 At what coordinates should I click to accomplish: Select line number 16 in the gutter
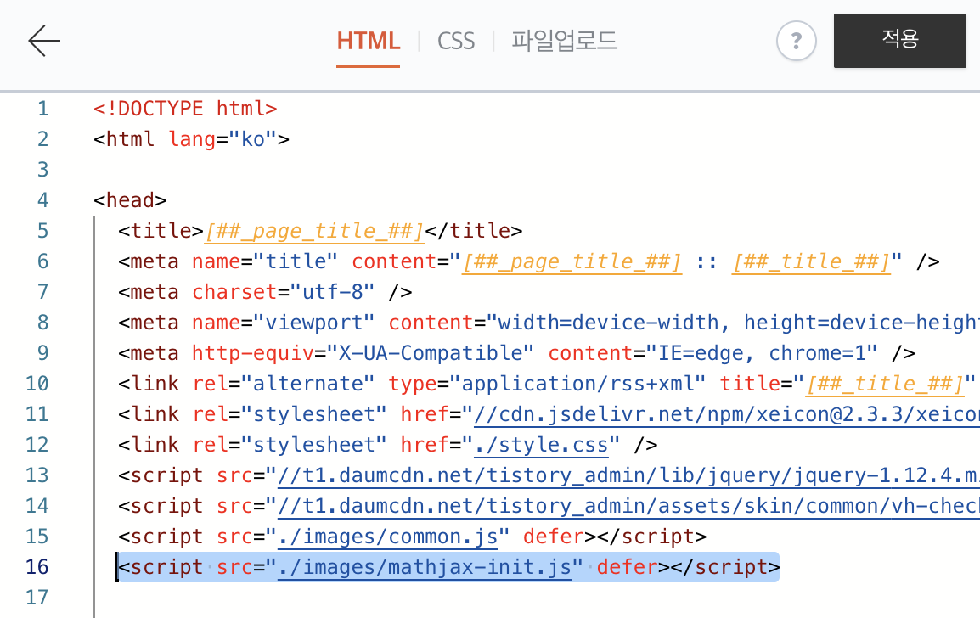pyautogui.click(x=37, y=567)
